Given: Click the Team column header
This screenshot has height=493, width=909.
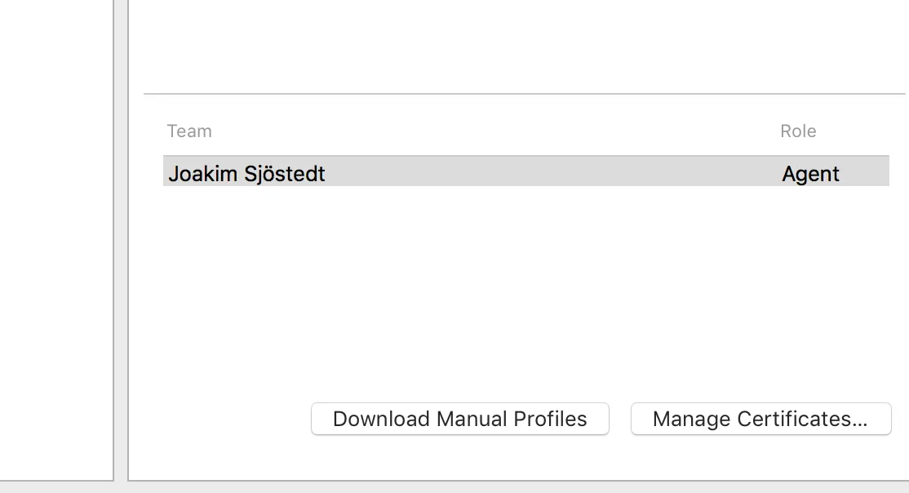Looking at the screenshot, I should coord(189,131).
